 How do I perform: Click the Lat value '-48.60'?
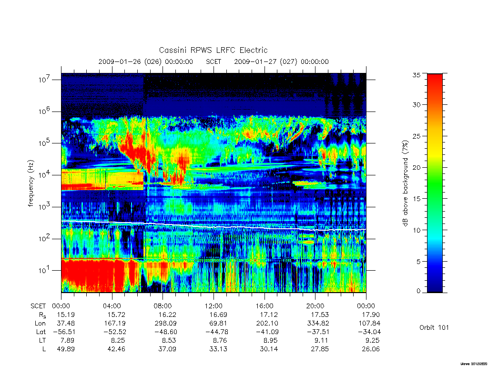tap(165, 332)
